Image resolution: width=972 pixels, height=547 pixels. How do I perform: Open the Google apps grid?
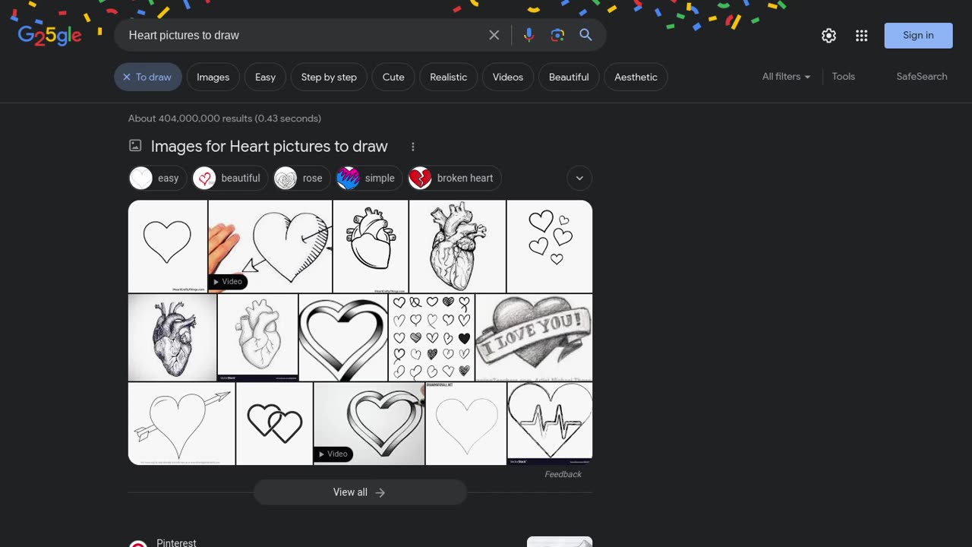(861, 36)
